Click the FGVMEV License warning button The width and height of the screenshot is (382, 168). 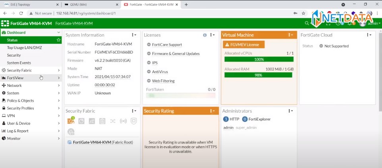[x=244, y=44]
